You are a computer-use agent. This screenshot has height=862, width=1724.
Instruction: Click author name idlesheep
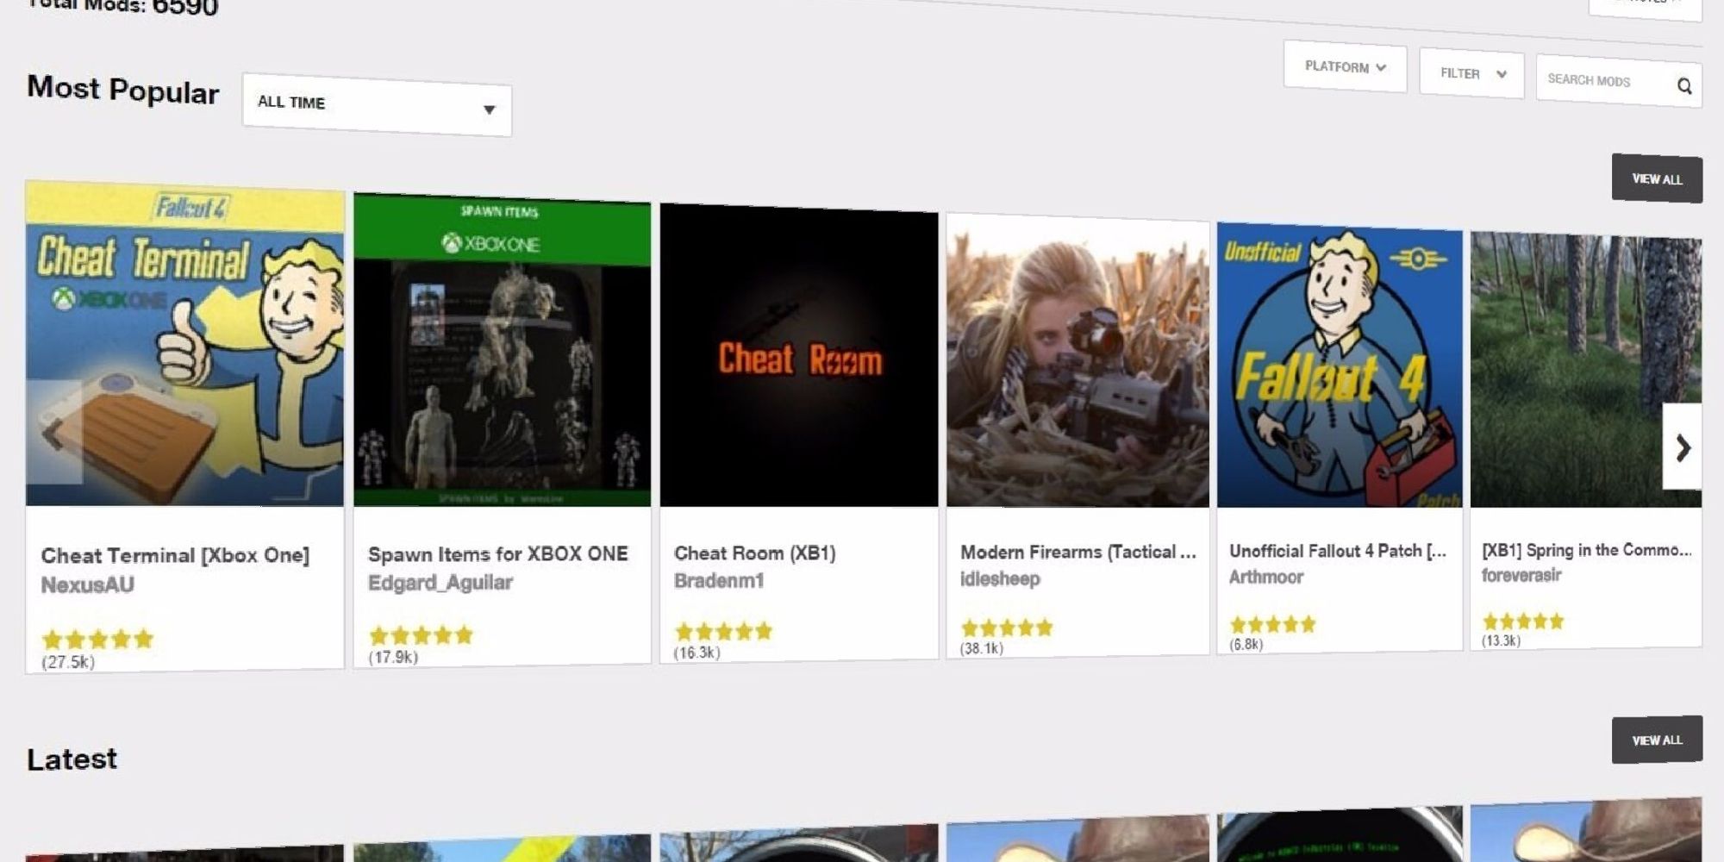(x=1000, y=579)
